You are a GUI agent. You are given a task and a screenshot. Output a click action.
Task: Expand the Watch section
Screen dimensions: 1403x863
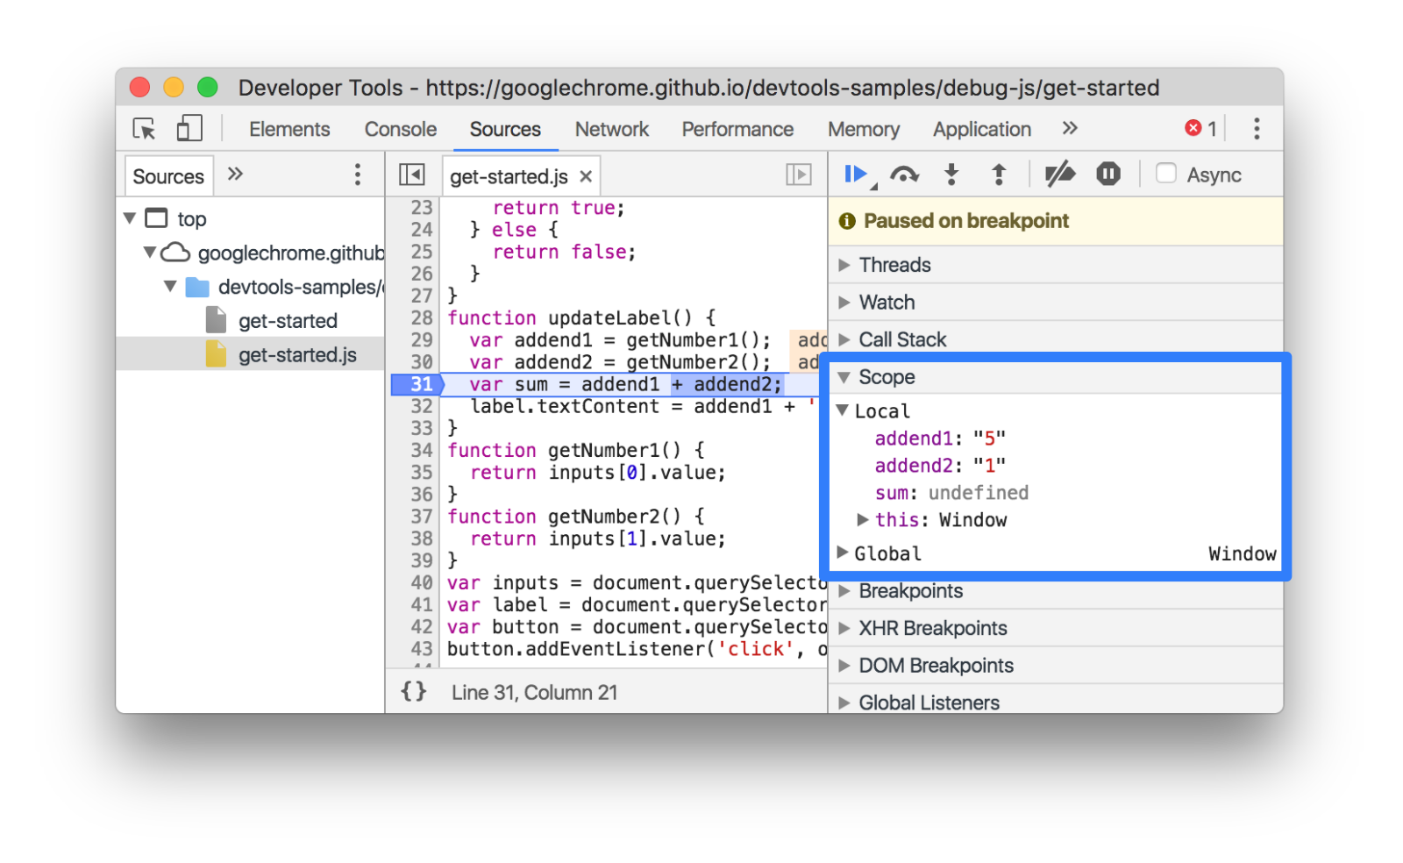pos(887,303)
